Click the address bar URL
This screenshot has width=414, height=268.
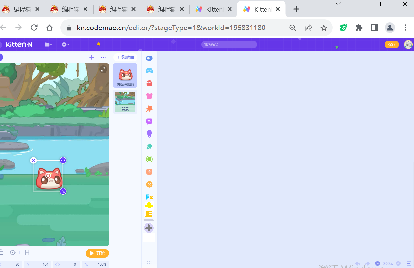pyautogui.click(x=171, y=28)
